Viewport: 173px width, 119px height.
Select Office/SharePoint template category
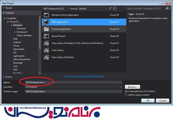pyautogui.click(x=22, y=59)
